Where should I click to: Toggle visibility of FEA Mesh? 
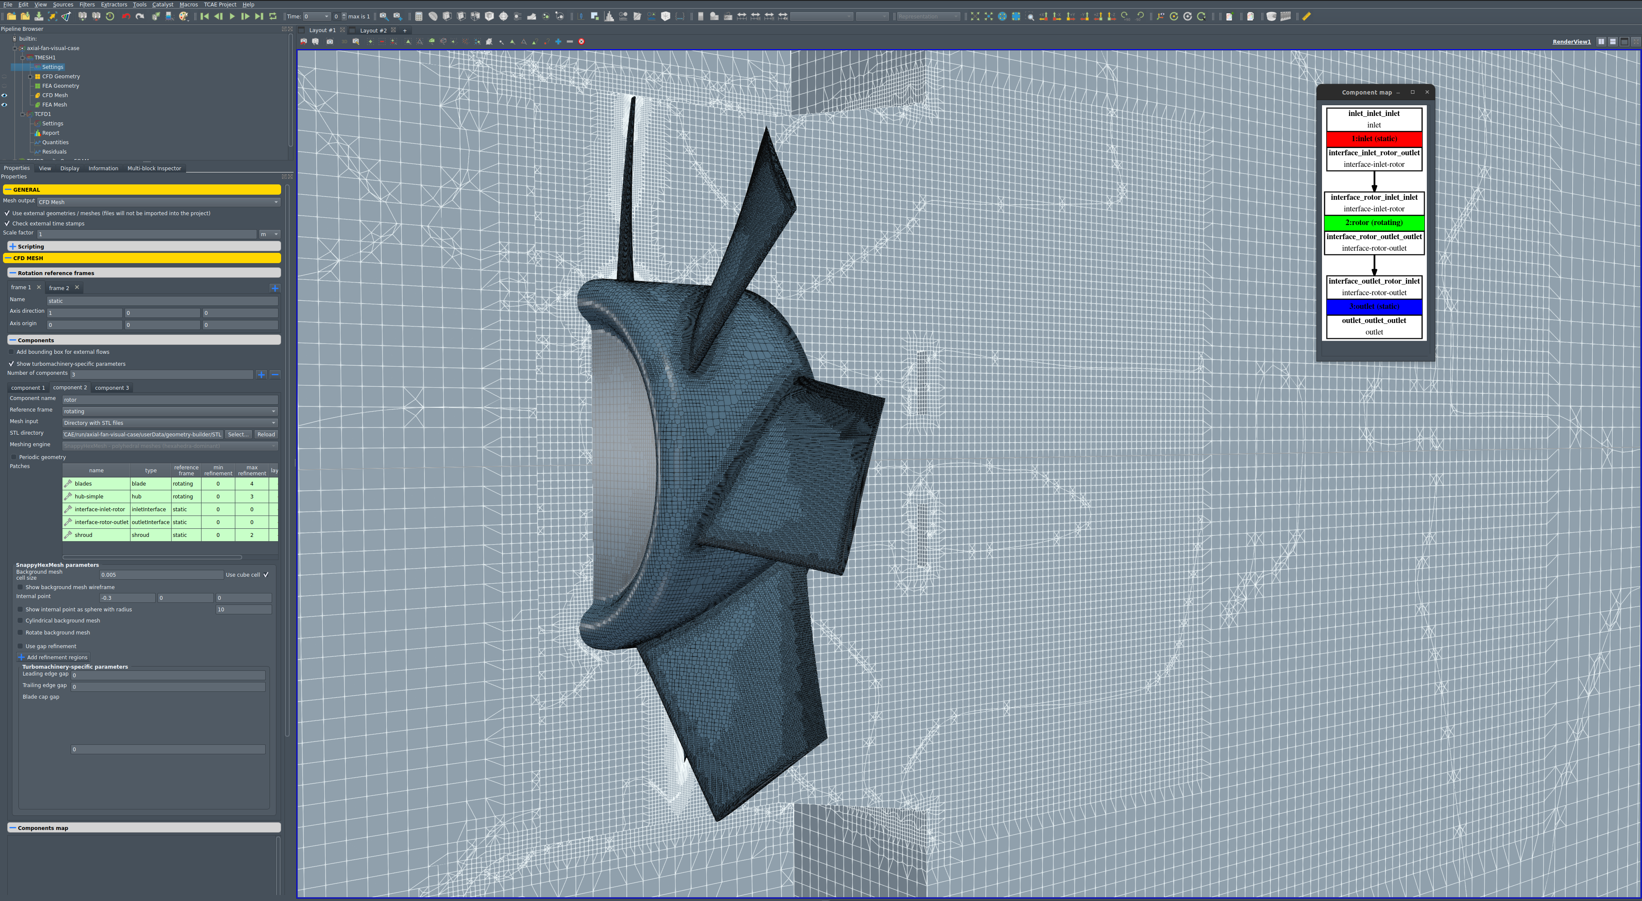click(4, 105)
